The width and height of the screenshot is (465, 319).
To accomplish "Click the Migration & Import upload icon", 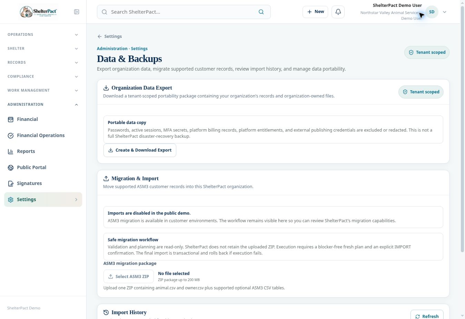I will 106,178.
